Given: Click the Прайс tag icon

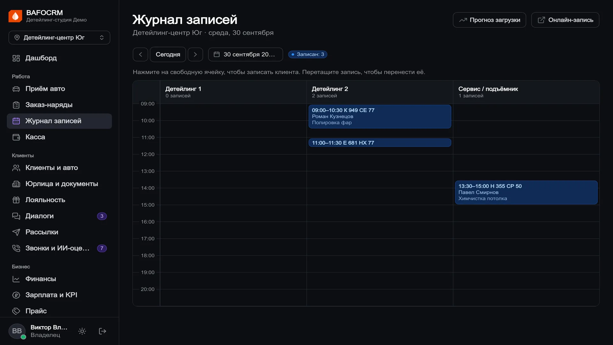Looking at the screenshot, I should click(x=16, y=311).
